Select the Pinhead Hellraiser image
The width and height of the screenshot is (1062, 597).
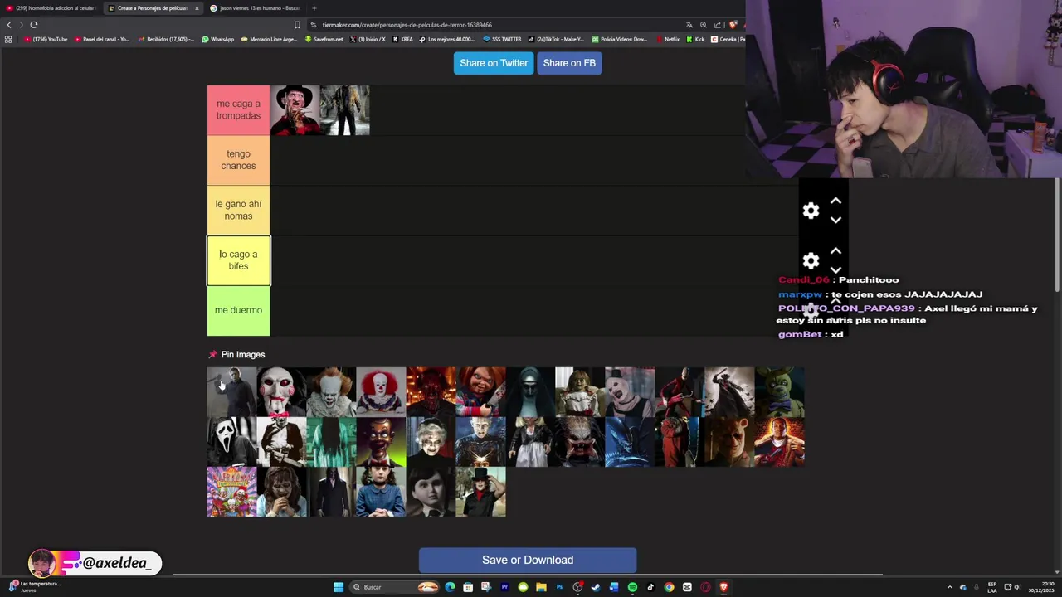pyautogui.click(x=480, y=442)
